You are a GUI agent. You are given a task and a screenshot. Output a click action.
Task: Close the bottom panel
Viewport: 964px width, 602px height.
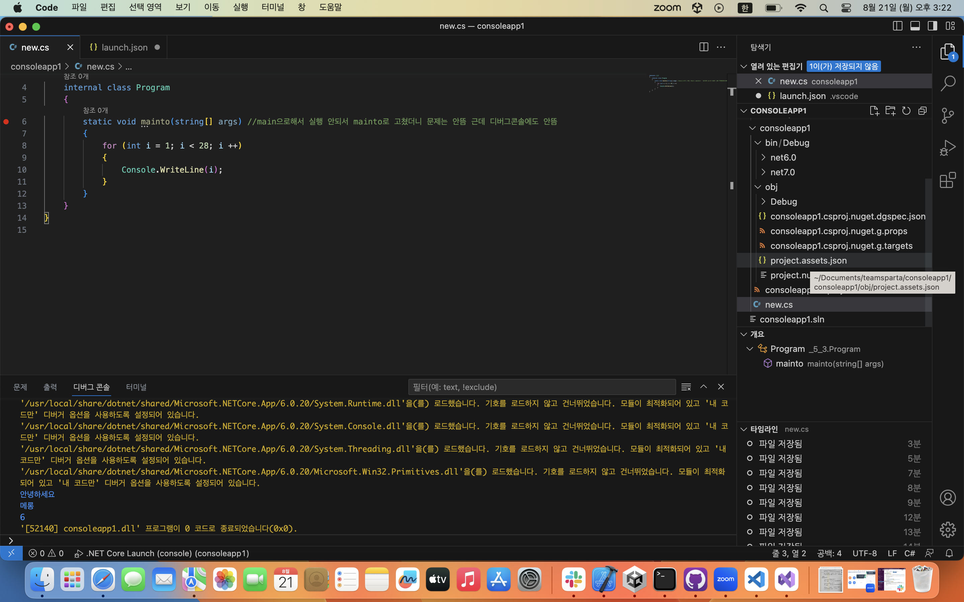click(721, 387)
